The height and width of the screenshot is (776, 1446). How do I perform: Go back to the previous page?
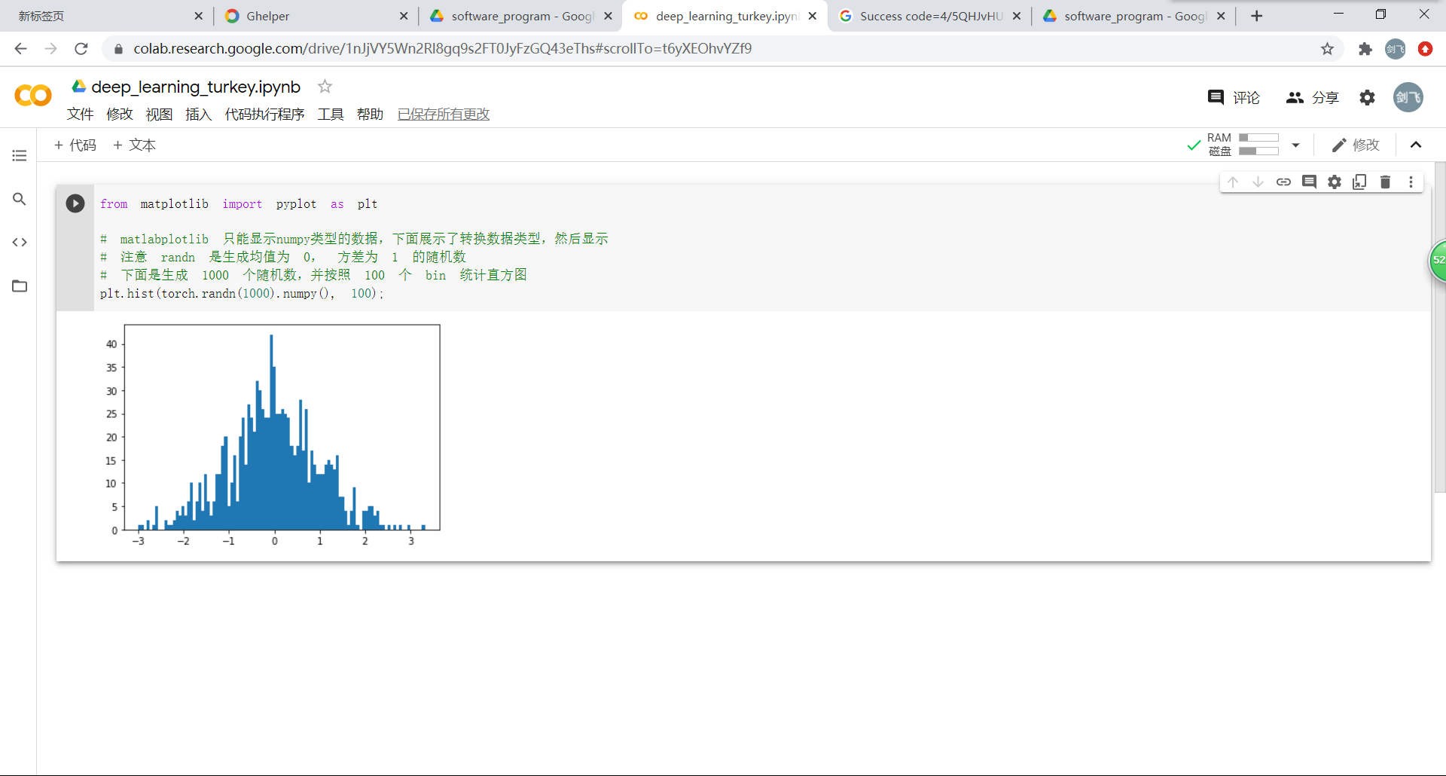tap(20, 49)
